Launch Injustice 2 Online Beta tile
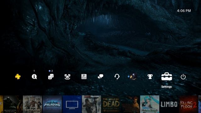The image size is (201, 113). pos(13,104)
